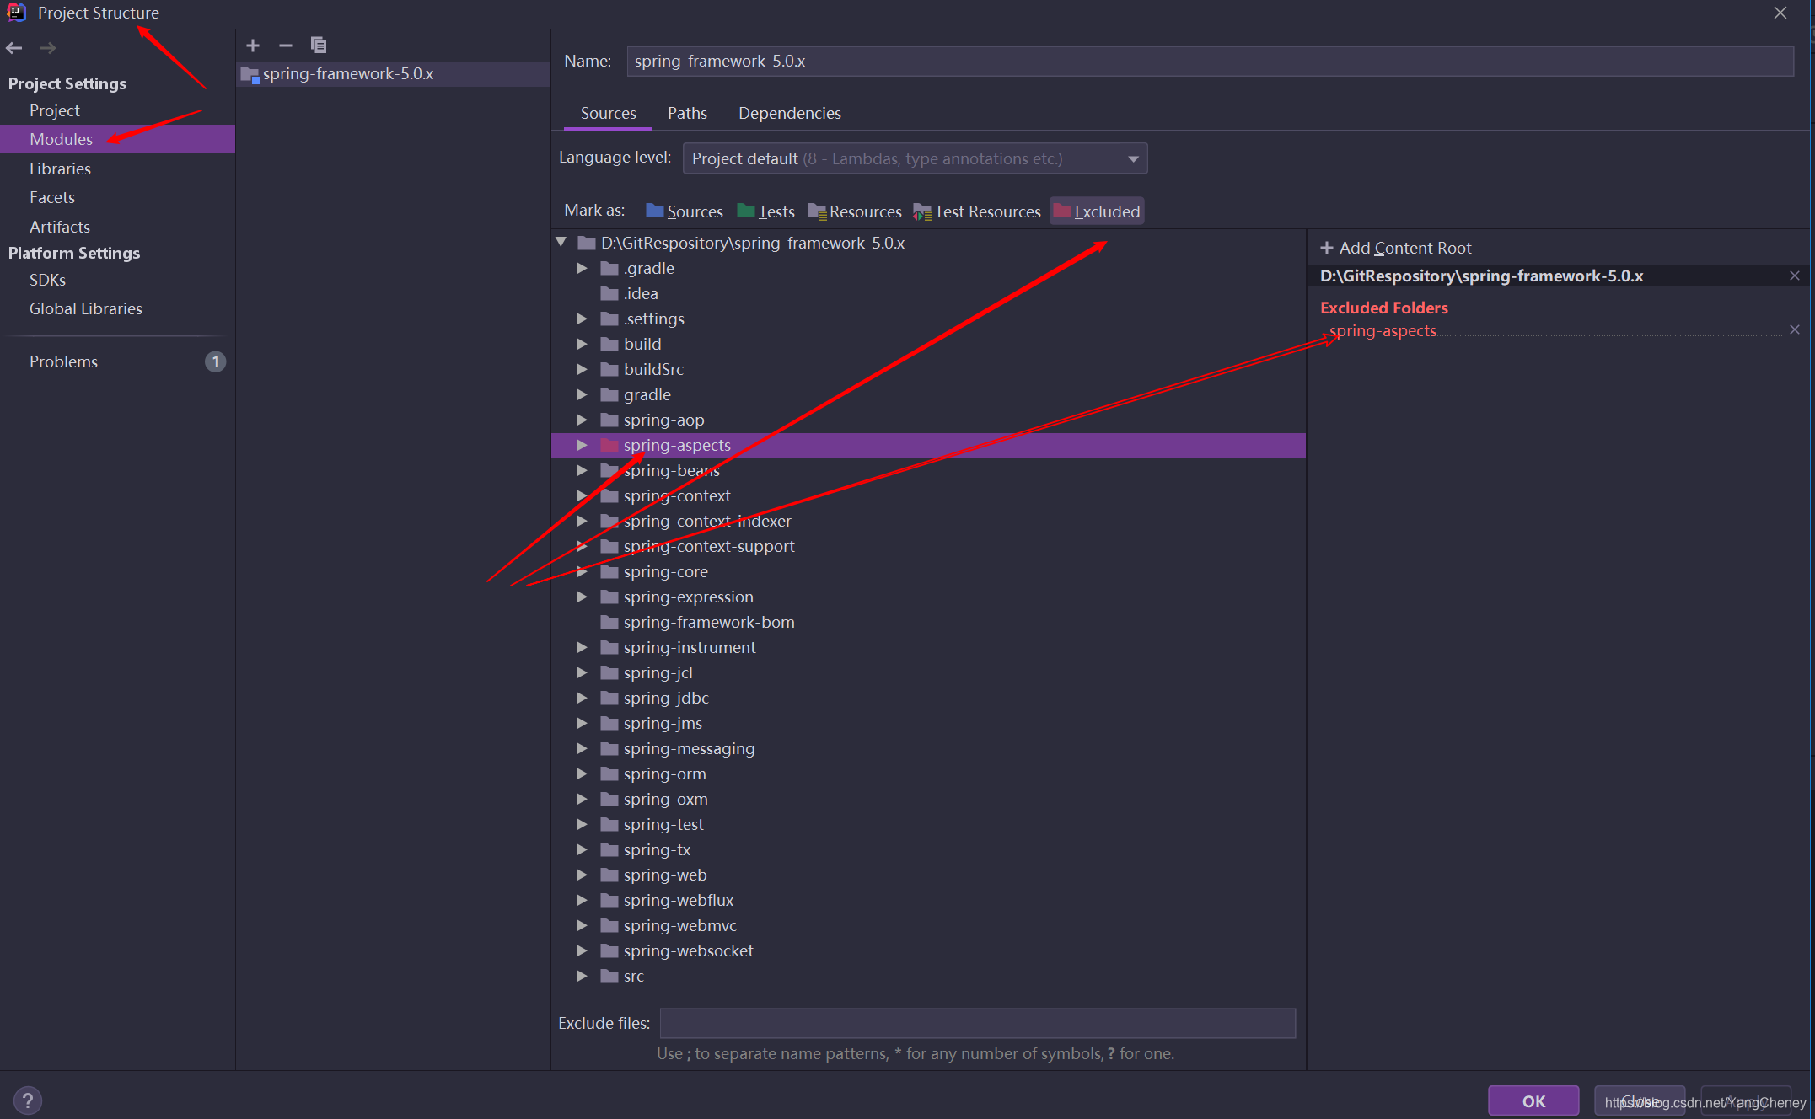Select the Modules section

[60, 138]
